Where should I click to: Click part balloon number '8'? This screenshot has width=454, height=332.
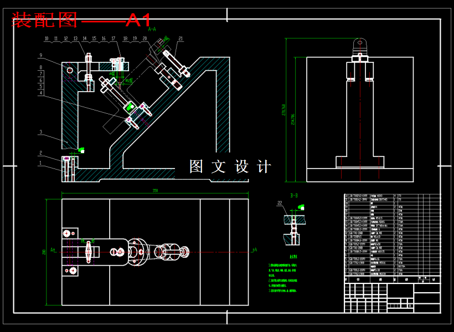(41, 67)
